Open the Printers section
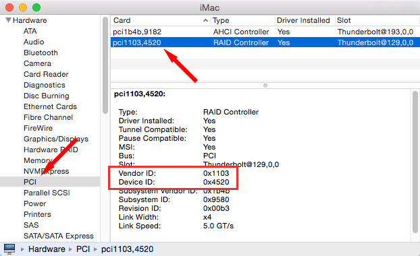 click(x=37, y=214)
